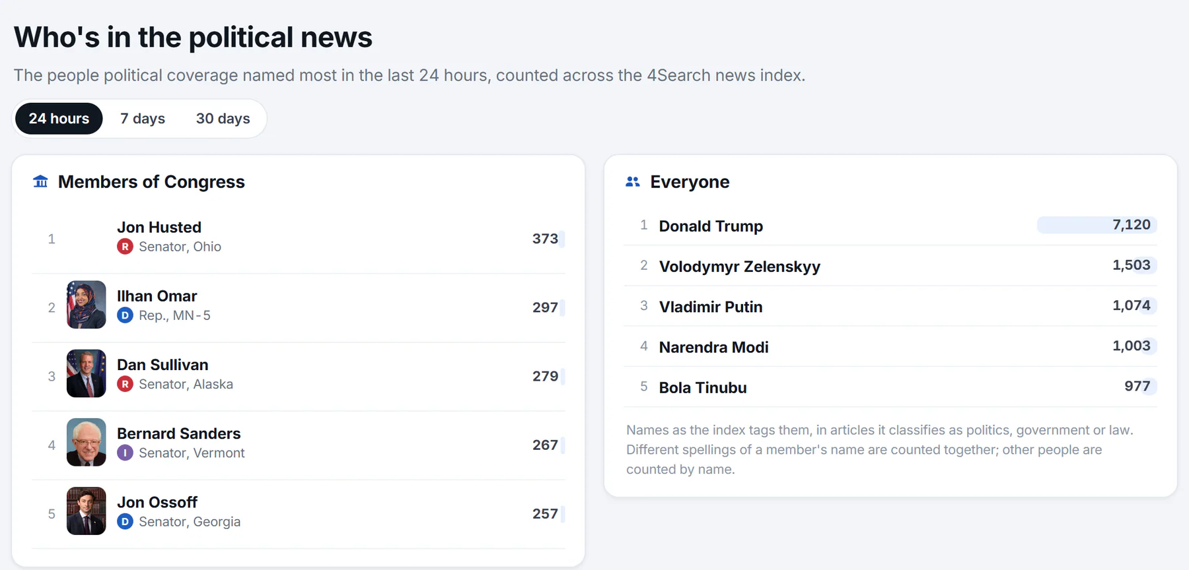Click Zelenskyy's 1,503 mention count

[1132, 265]
